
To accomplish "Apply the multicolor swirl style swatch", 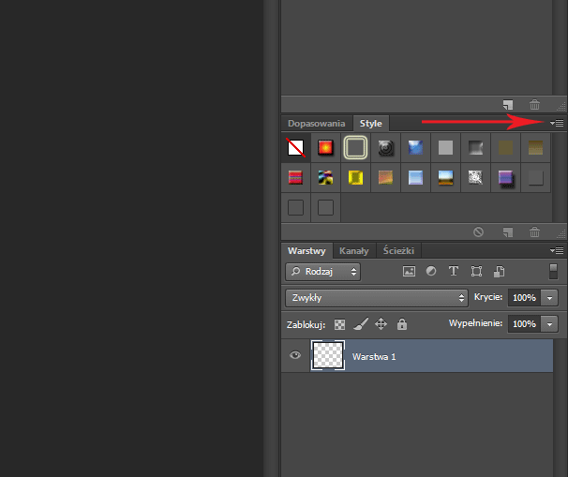I will point(325,177).
